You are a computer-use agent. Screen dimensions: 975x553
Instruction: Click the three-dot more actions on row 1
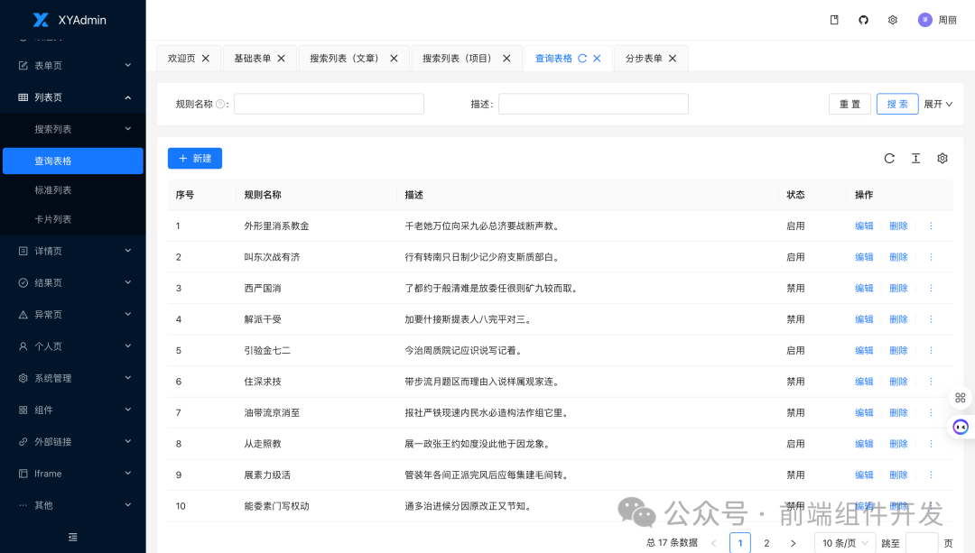[931, 226]
